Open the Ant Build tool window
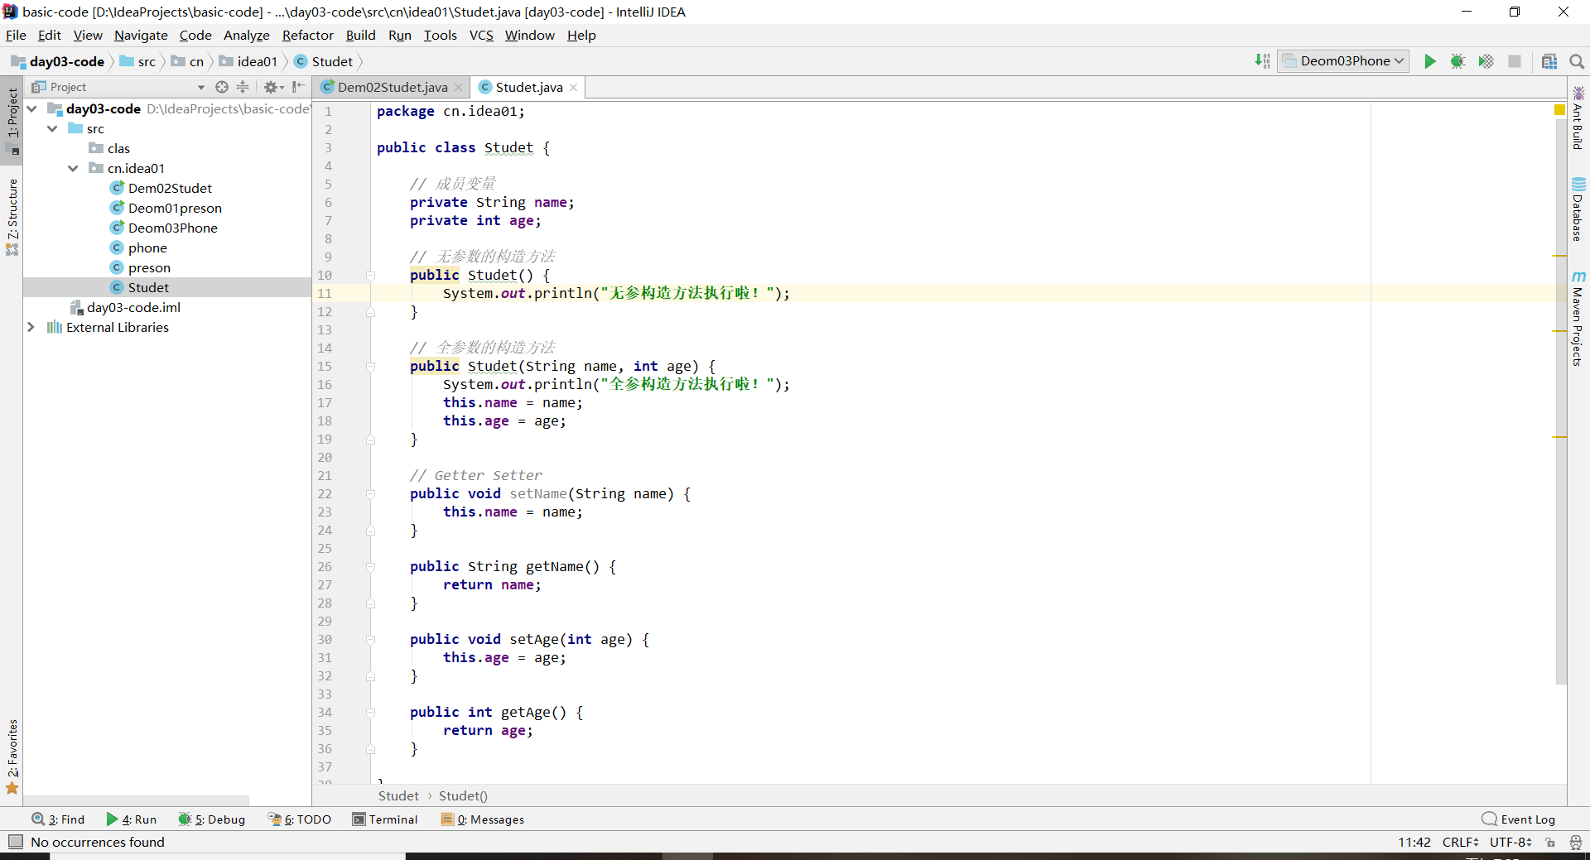1590x860 pixels. pyautogui.click(x=1578, y=118)
